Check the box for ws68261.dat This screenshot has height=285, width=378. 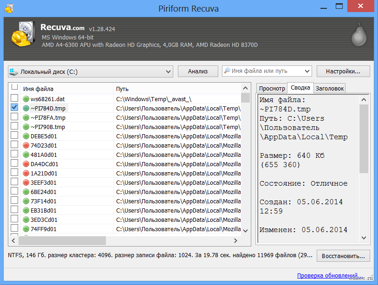pyautogui.click(x=14, y=98)
